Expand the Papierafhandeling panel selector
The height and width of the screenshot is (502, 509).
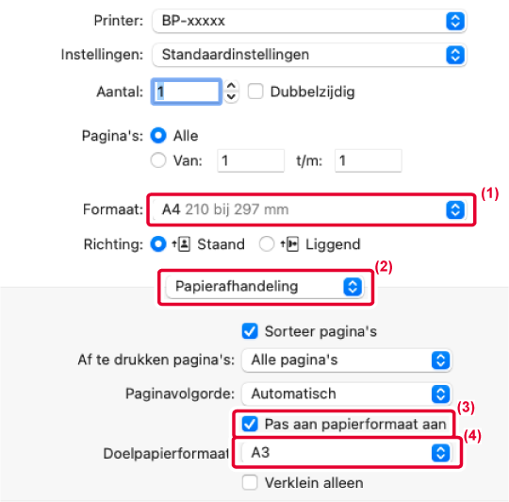click(x=264, y=287)
